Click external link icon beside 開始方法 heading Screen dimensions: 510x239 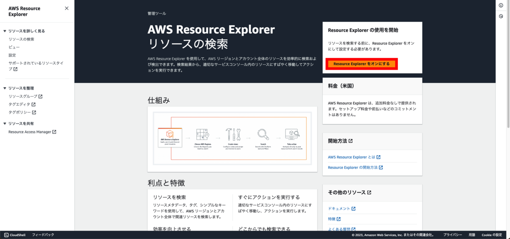pos(351,141)
